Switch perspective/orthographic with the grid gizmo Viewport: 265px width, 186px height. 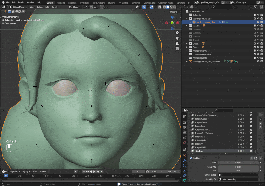tap(177, 49)
